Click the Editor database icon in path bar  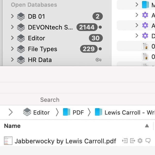[x=27, y=112]
